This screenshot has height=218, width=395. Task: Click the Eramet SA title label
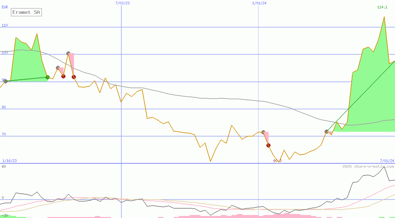[26, 12]
